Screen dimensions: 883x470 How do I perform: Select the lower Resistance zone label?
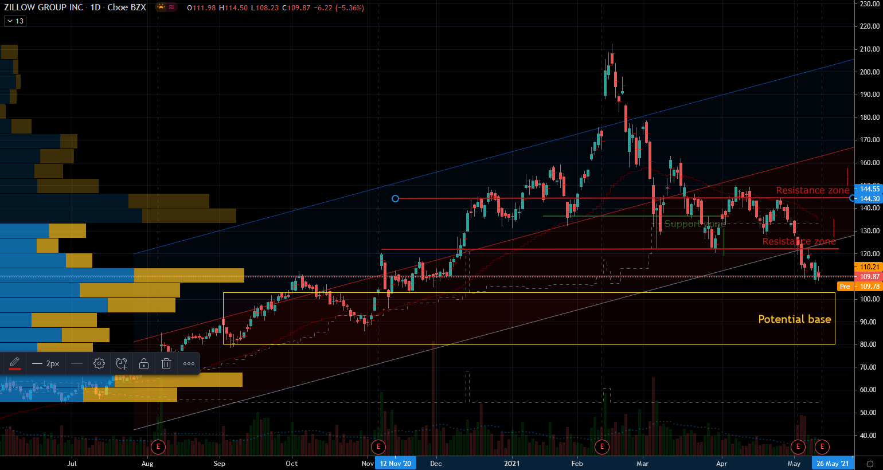[799, 241]
